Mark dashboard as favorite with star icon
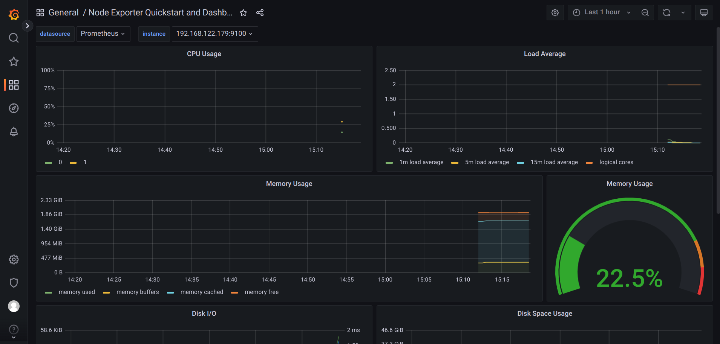Viewport: 720px width, 344px height. coord(243,13)
